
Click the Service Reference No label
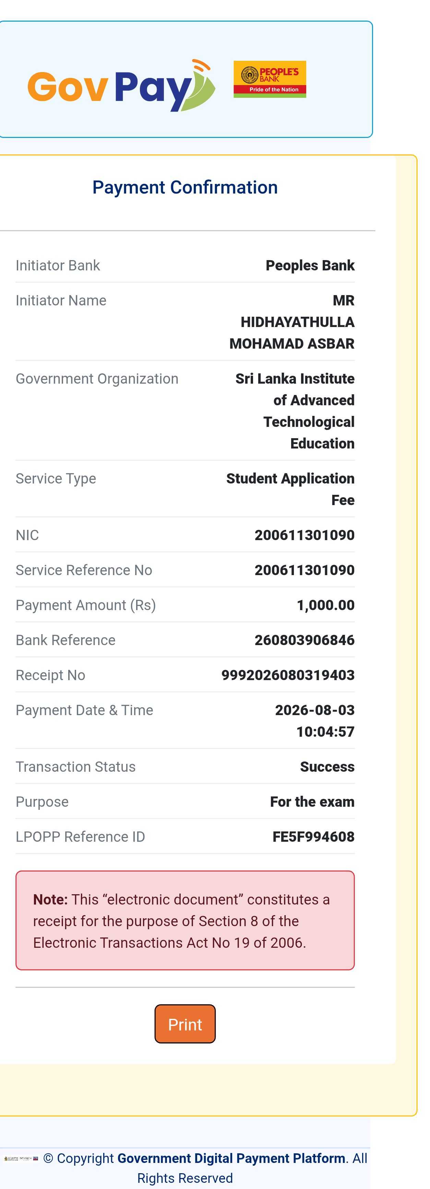point(84,570)
